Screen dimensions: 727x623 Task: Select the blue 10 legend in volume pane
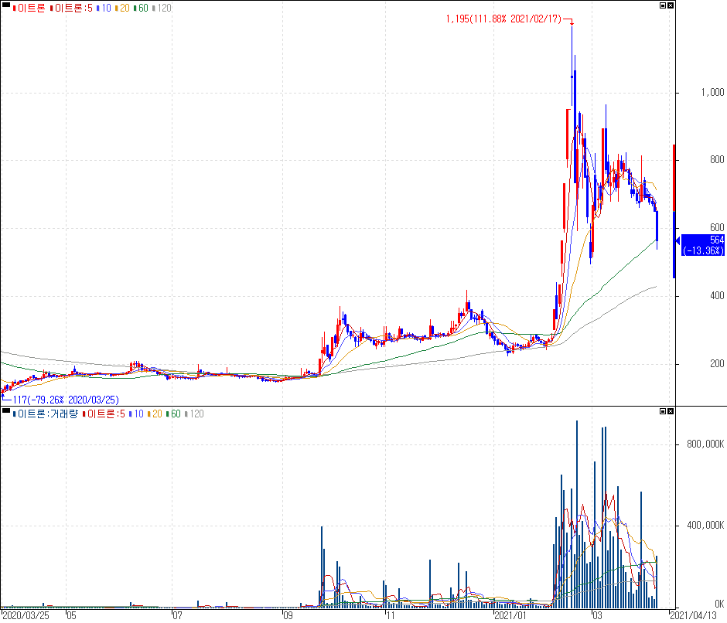coord(136,414)
